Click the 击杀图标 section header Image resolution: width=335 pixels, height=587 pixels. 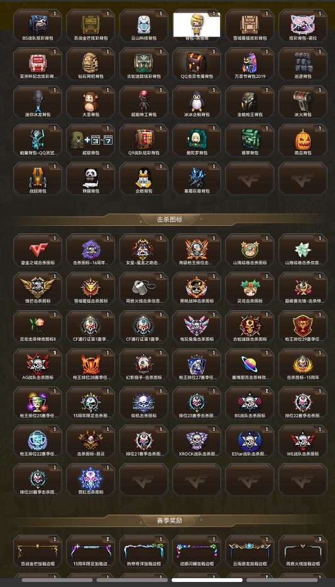(x=169, y=220)
